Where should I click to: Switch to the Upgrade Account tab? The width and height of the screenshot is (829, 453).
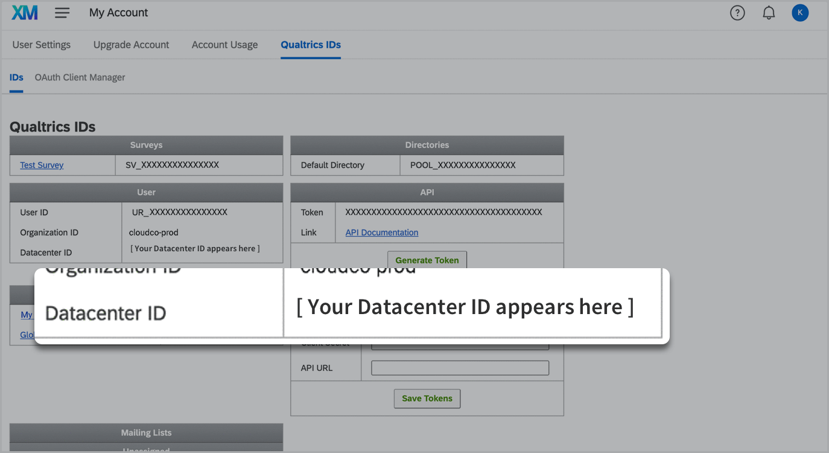click(132, 45)
